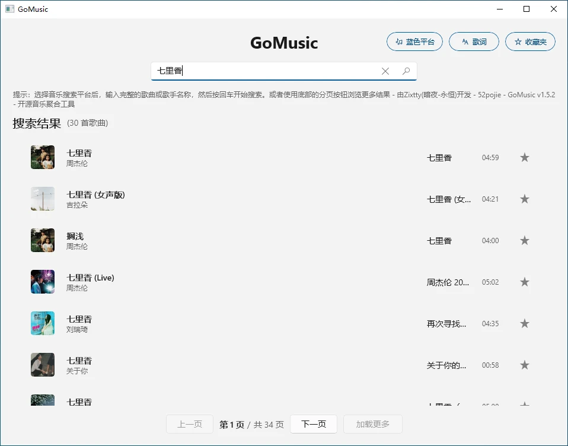Viewport: 568px width, 446px height.
Task: Click the search input field
Action: [x=267, y=71]
